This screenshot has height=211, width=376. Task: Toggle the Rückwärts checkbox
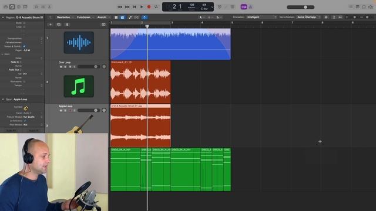coord(24,81)
